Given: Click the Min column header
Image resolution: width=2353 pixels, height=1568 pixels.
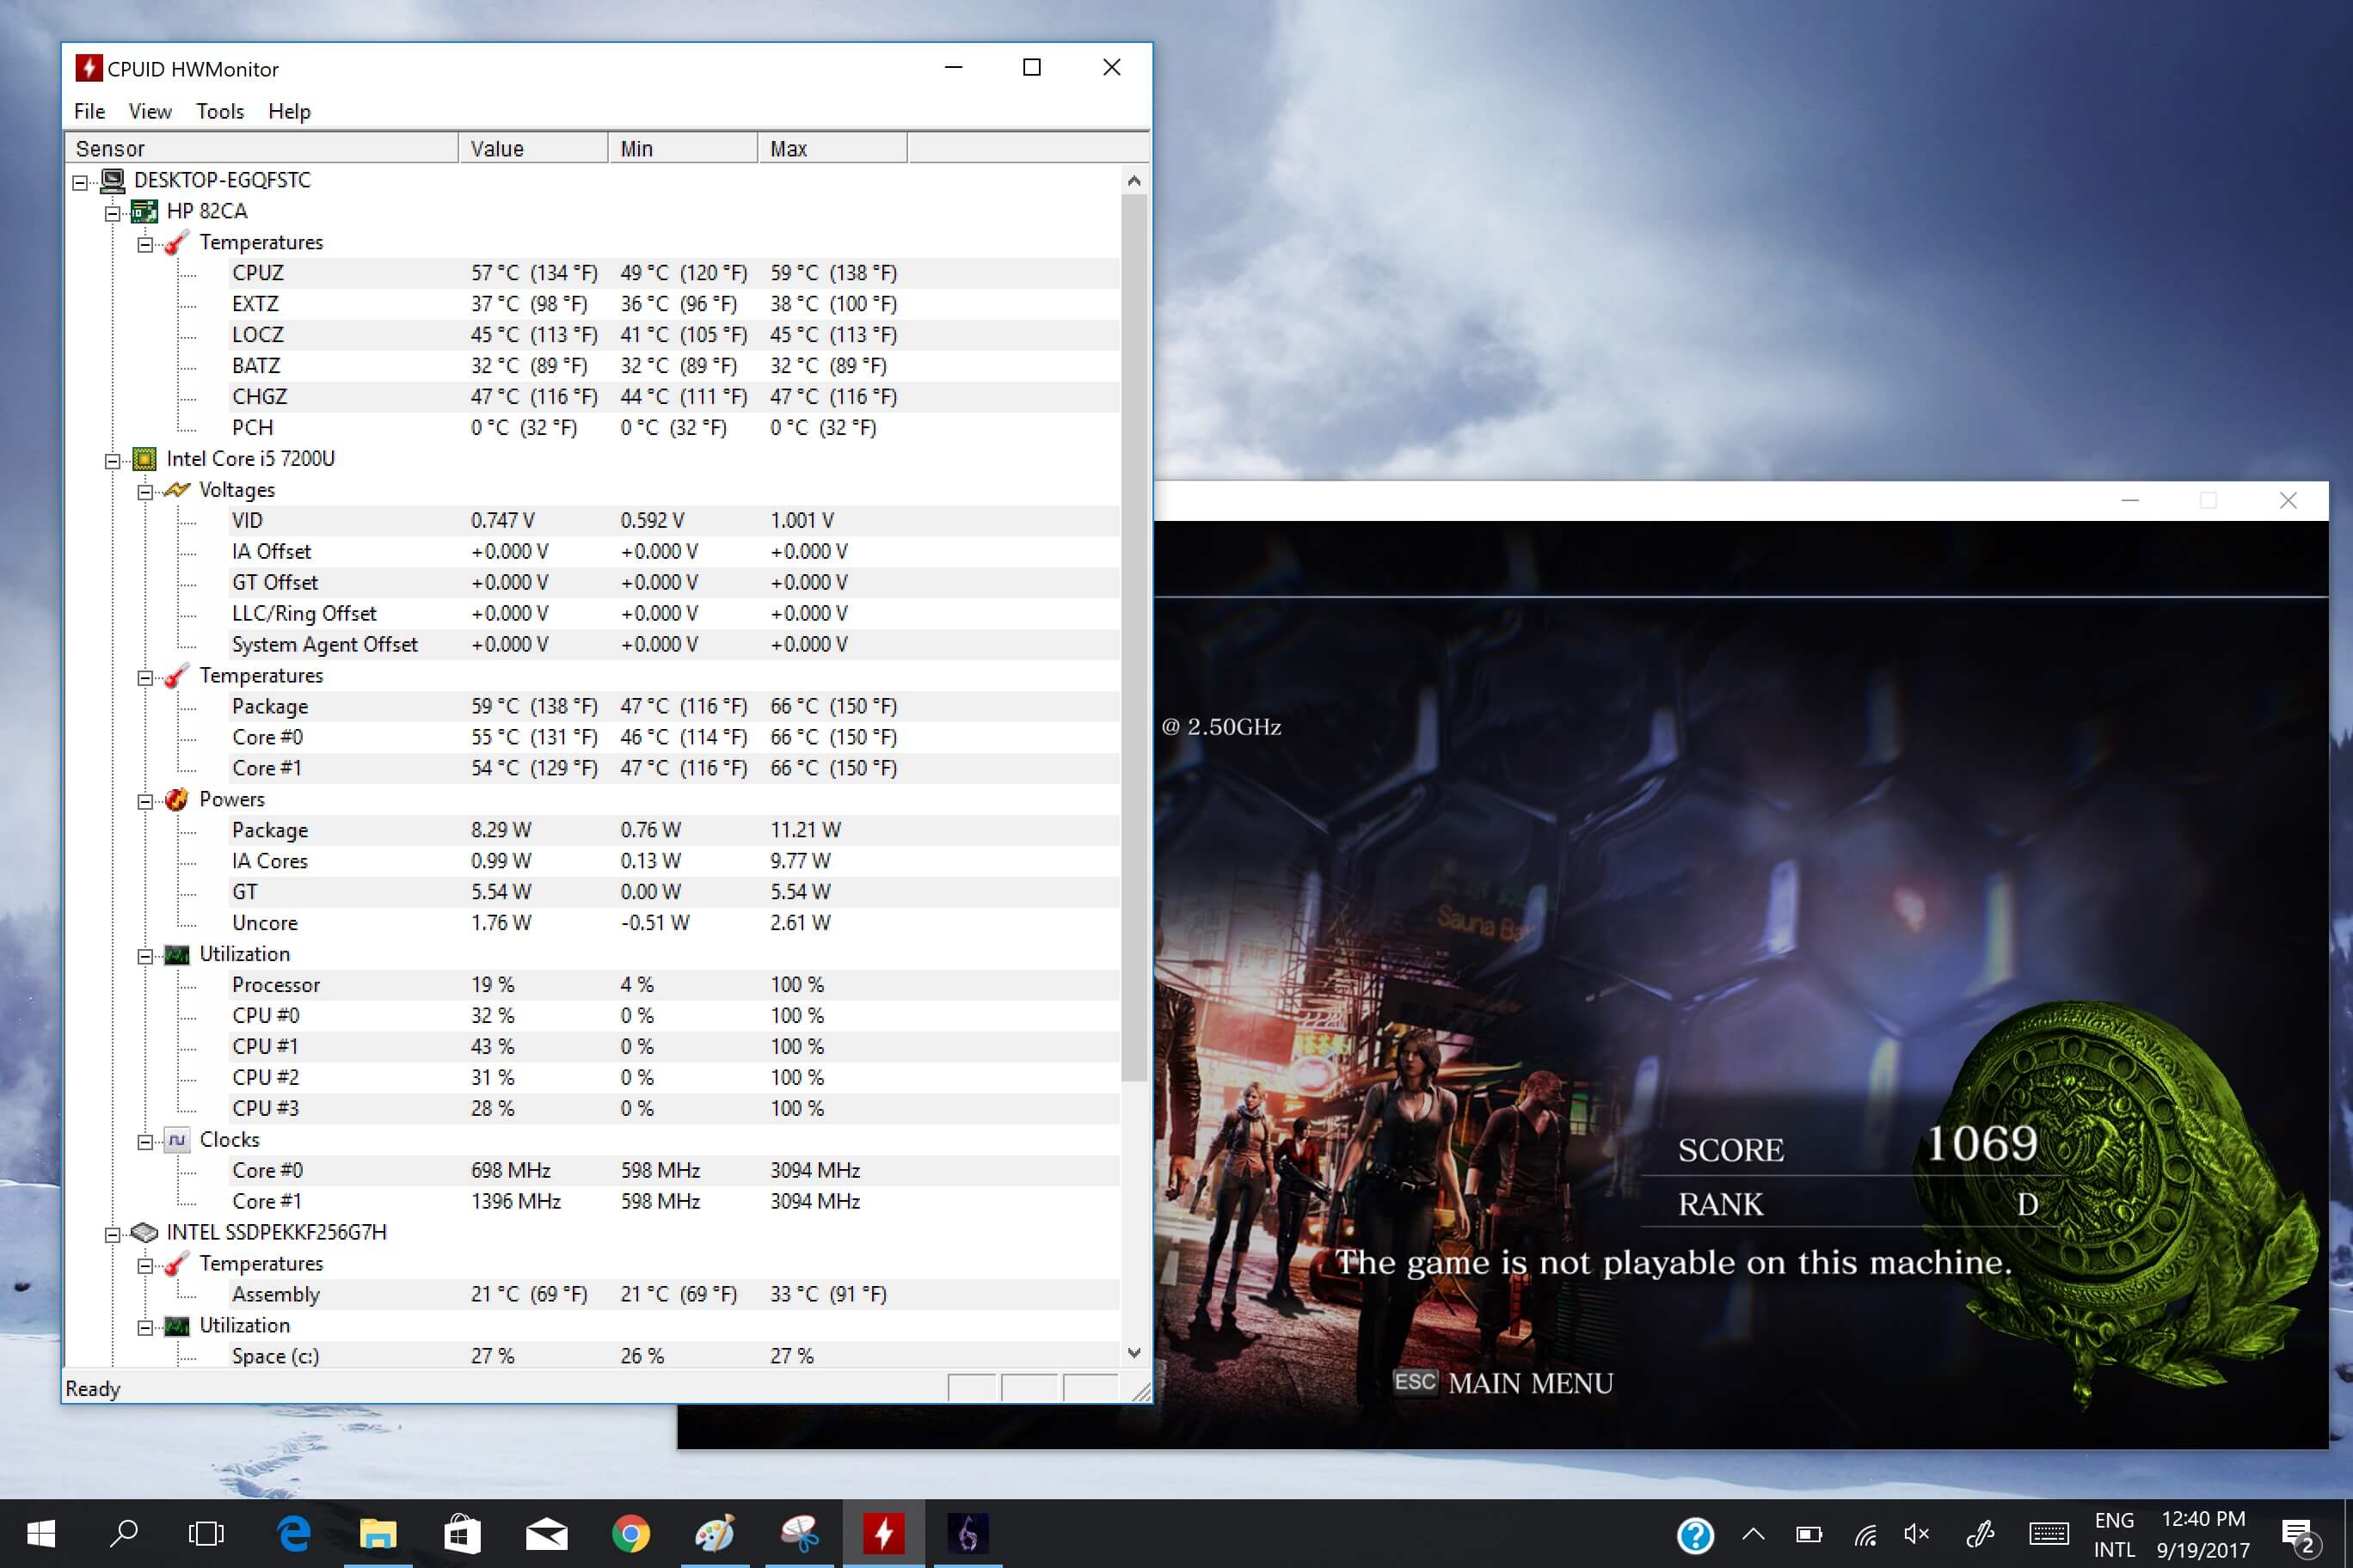Looking at the screenshot, I should click(684, 148).
